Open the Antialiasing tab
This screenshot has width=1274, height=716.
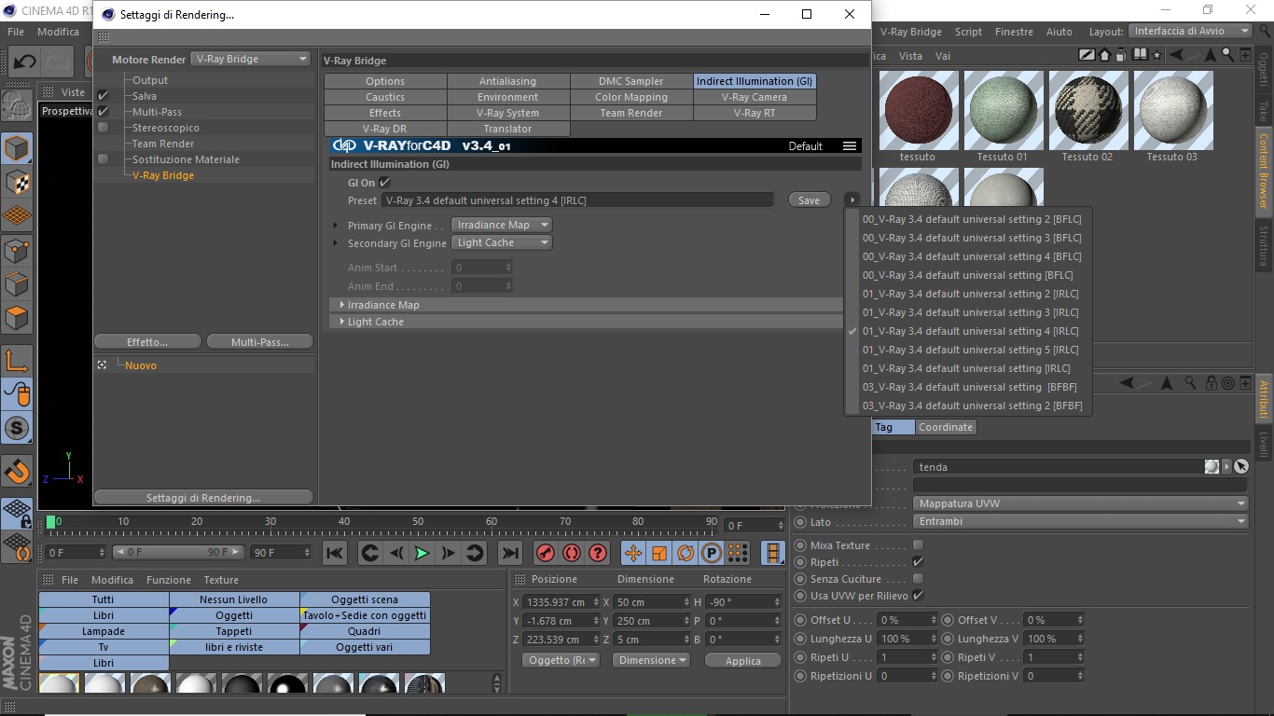pyautogui.click(x=508, y=81)
